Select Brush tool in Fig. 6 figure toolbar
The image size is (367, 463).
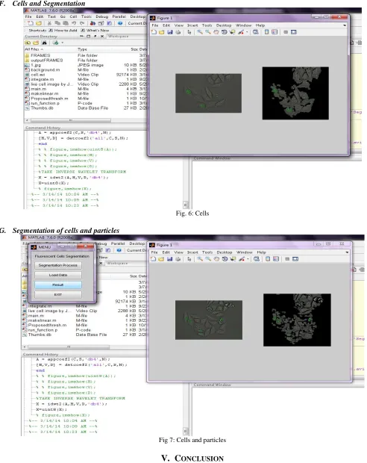(x=241, y=32)
